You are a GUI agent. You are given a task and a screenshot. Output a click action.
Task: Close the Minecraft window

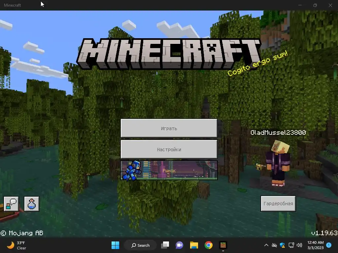click(x=330, y=5)
